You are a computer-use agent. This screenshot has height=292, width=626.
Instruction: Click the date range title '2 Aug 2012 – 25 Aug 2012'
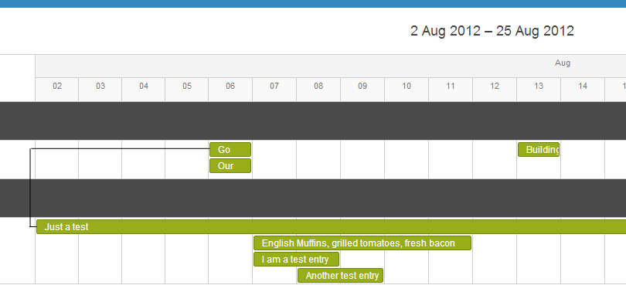click(x=492, y=31)
